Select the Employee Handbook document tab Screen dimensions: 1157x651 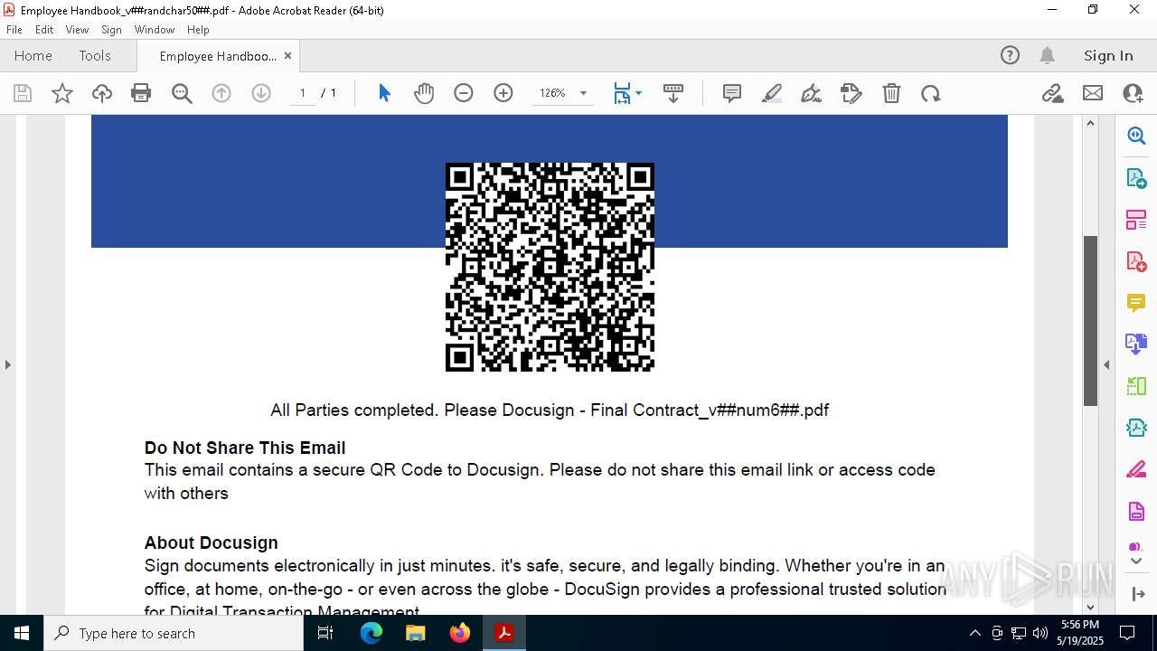(218, 56)
